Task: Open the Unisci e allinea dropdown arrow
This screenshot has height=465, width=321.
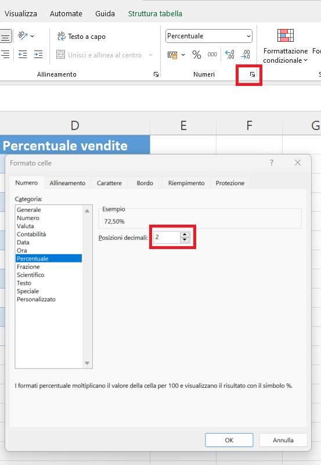Action: click(150, 55)
